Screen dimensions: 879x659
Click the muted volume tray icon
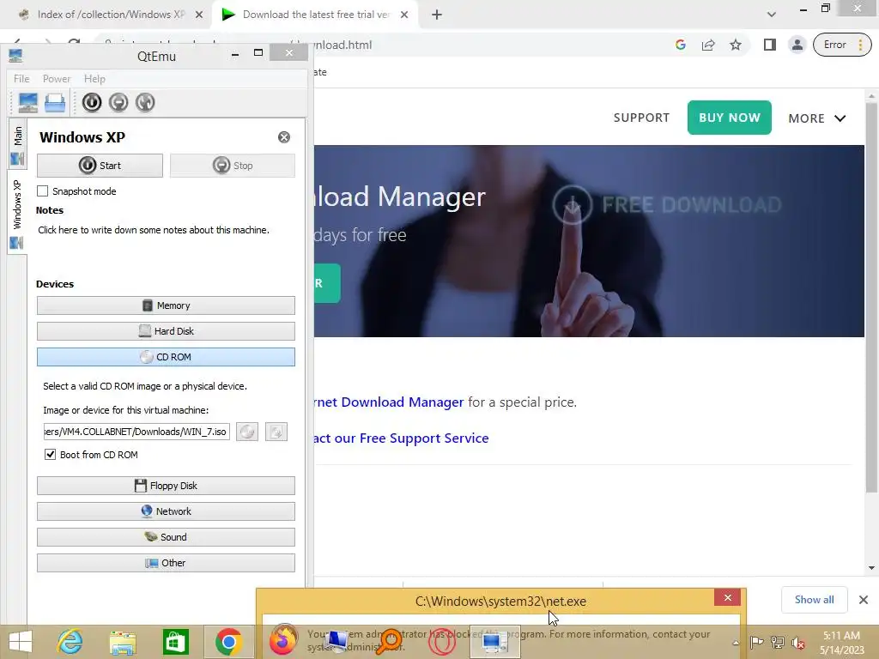coord(798,643)
